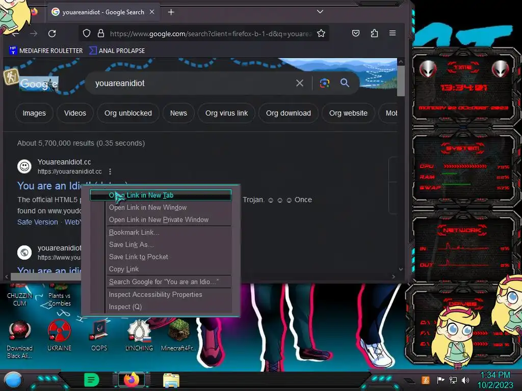Select the Org unblocked chip
This screenshot has width=522, height=391.
pyautogui.click(x=128, y=113)
